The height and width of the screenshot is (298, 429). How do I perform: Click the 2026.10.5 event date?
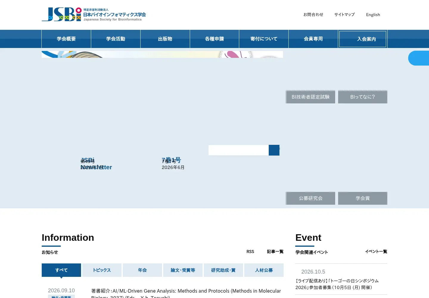click(313, 272)
